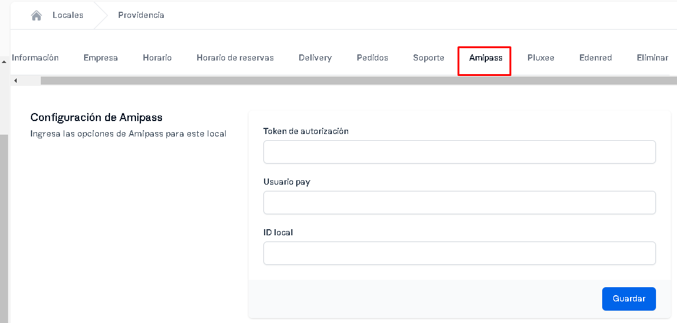Open the Providencia breadcrumb link
The height and width of the screenshot is (323, 677).
click(x=141, y=15)
